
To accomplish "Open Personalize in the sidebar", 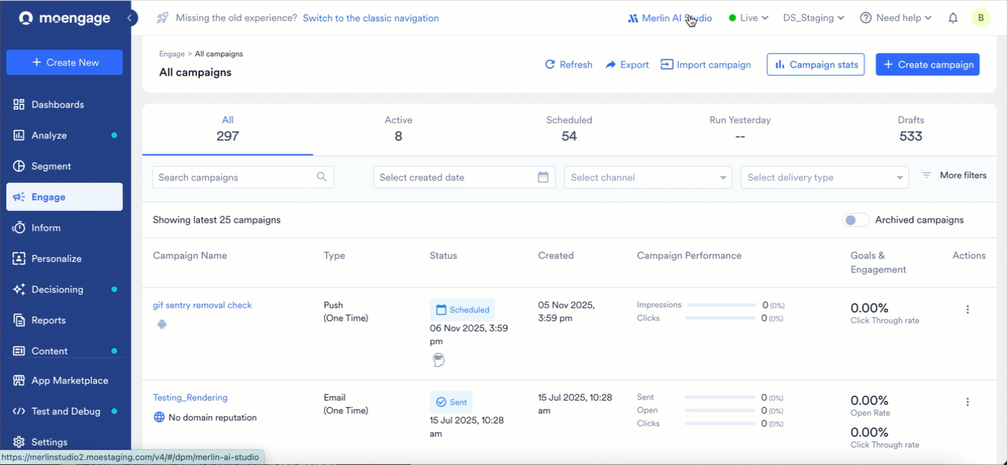I will 65,258.
